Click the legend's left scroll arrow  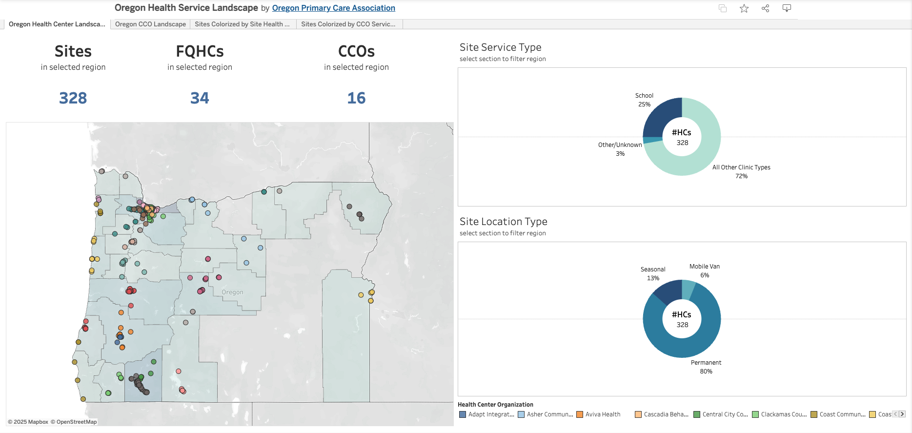click(x=895, y=414)
